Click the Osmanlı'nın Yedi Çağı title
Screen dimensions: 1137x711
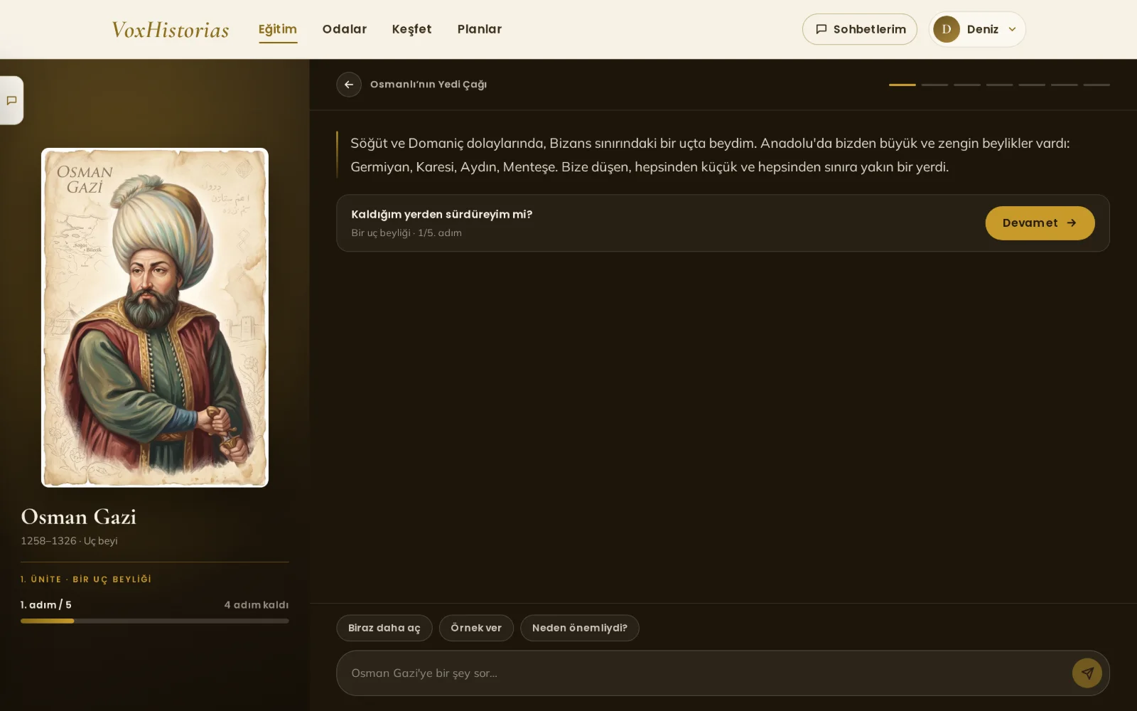point(429,84)
